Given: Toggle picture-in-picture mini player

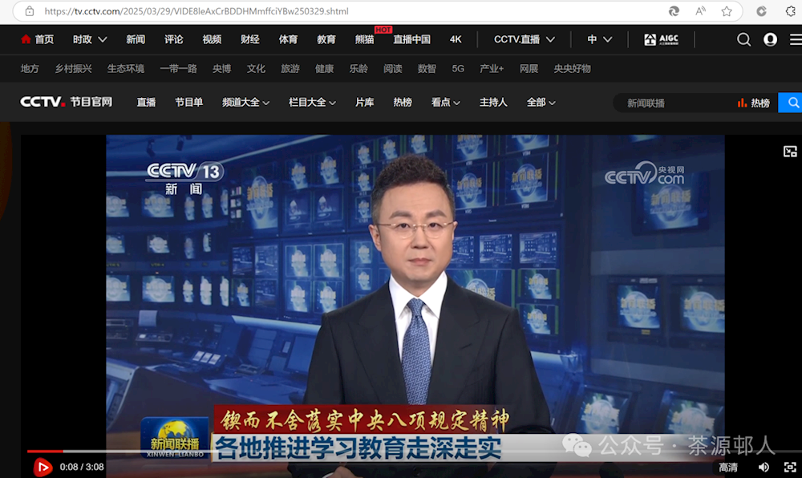Looking at the screenshot, I should (x=790, y=152).
